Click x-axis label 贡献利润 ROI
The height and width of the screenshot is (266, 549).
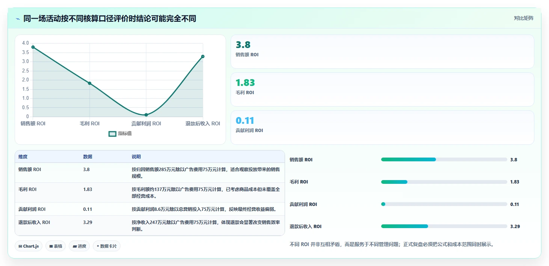pyautogui.click(x=146, y=124)
